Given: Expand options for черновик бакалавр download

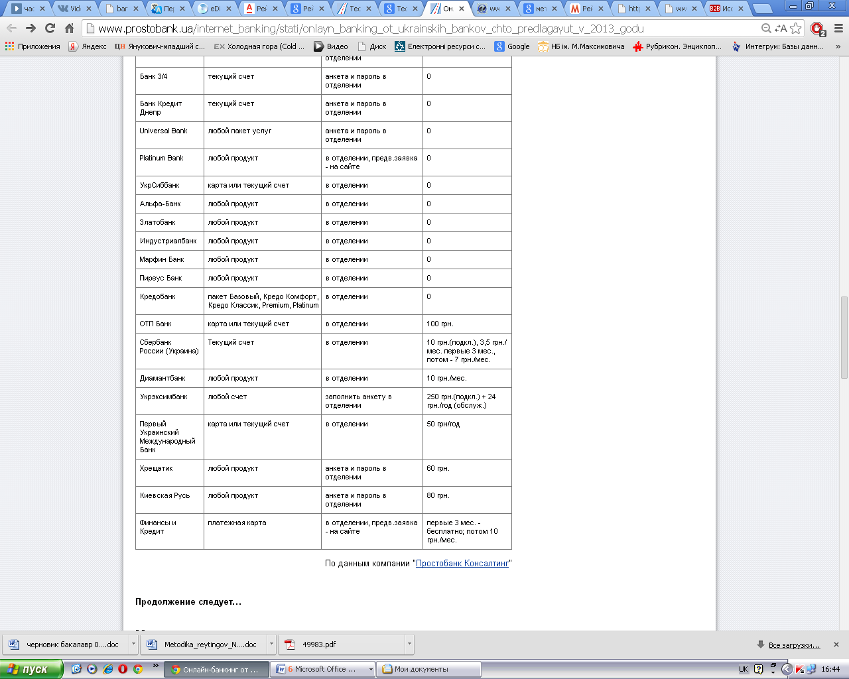Looking at the screenshot, I should (133, 645).
